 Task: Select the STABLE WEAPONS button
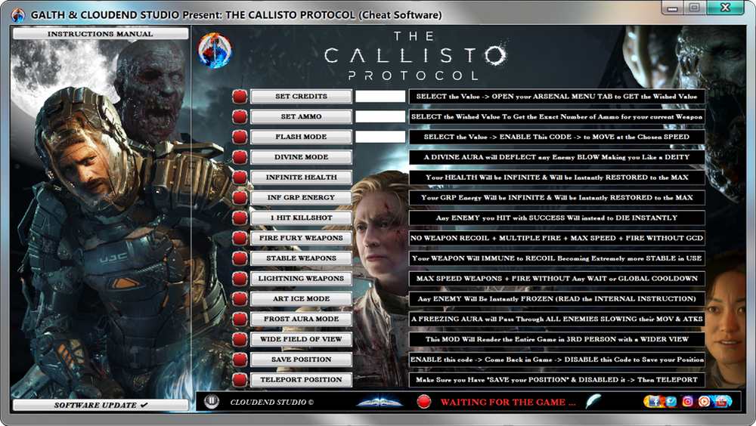tap(302, 258)
